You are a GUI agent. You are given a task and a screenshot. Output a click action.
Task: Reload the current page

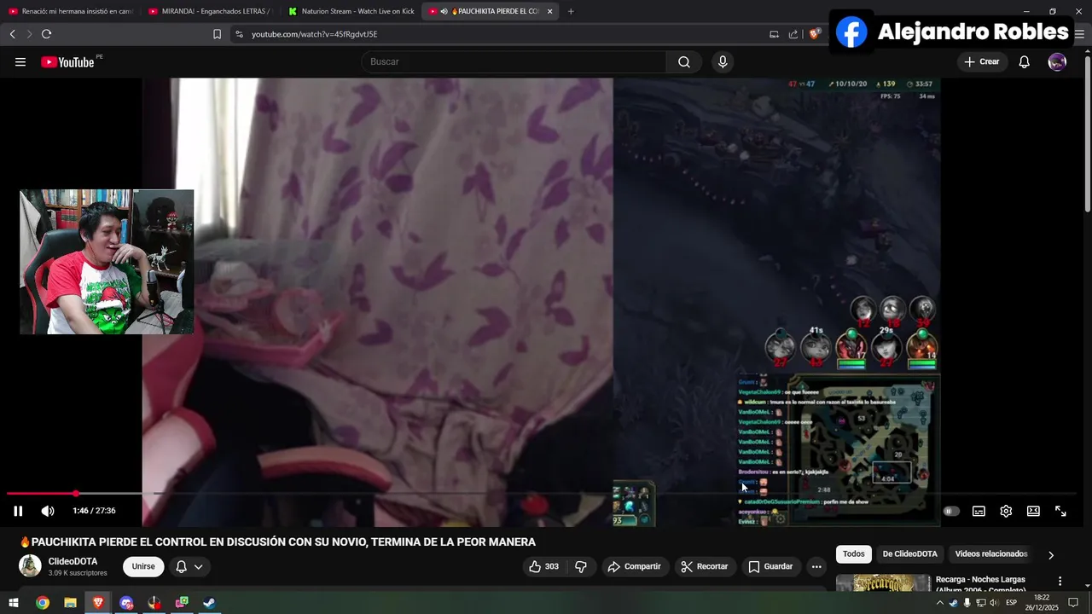tap(46, 34)
